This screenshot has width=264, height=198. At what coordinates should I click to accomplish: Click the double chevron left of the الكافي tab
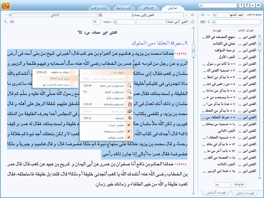coord(6,15)
